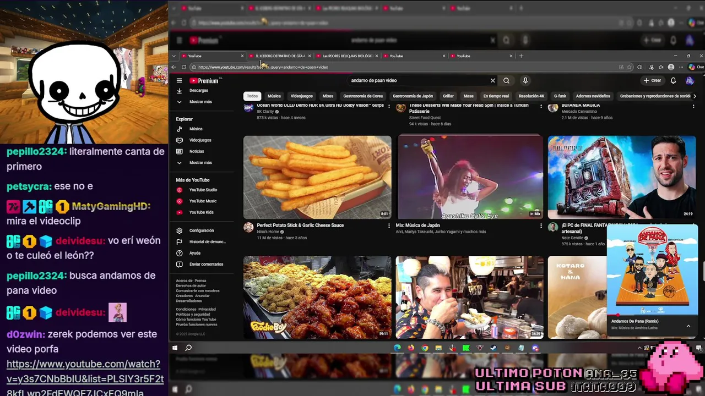
Task: Open YouTube Studio link
Action: (204, 190)
